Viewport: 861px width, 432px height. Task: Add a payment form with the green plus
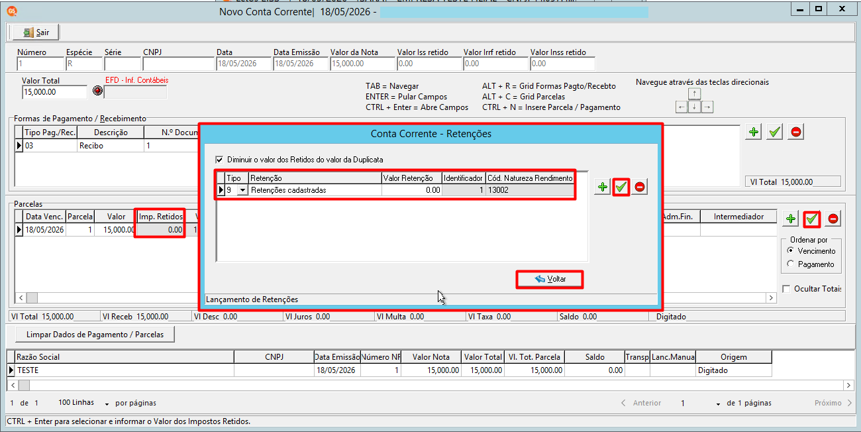[754, 132]
